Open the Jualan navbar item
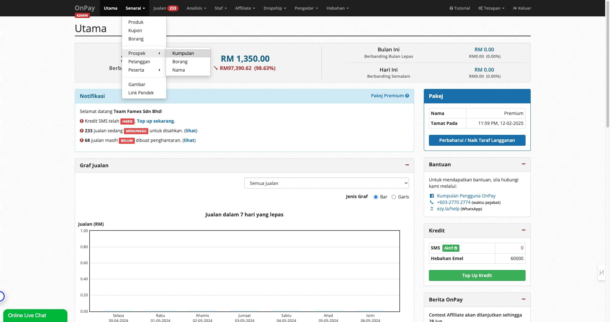This screenshot has height=322, width=610. 166,8
